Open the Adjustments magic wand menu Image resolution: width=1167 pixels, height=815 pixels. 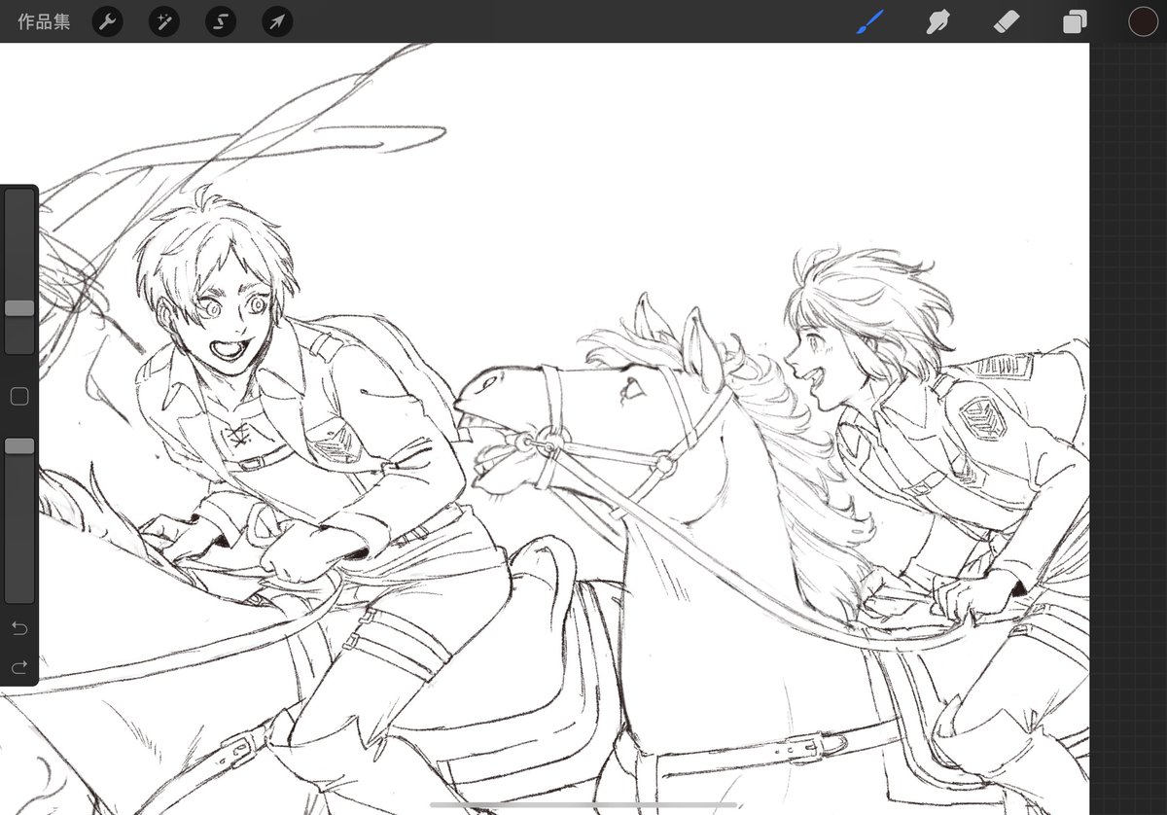point(163,21)
